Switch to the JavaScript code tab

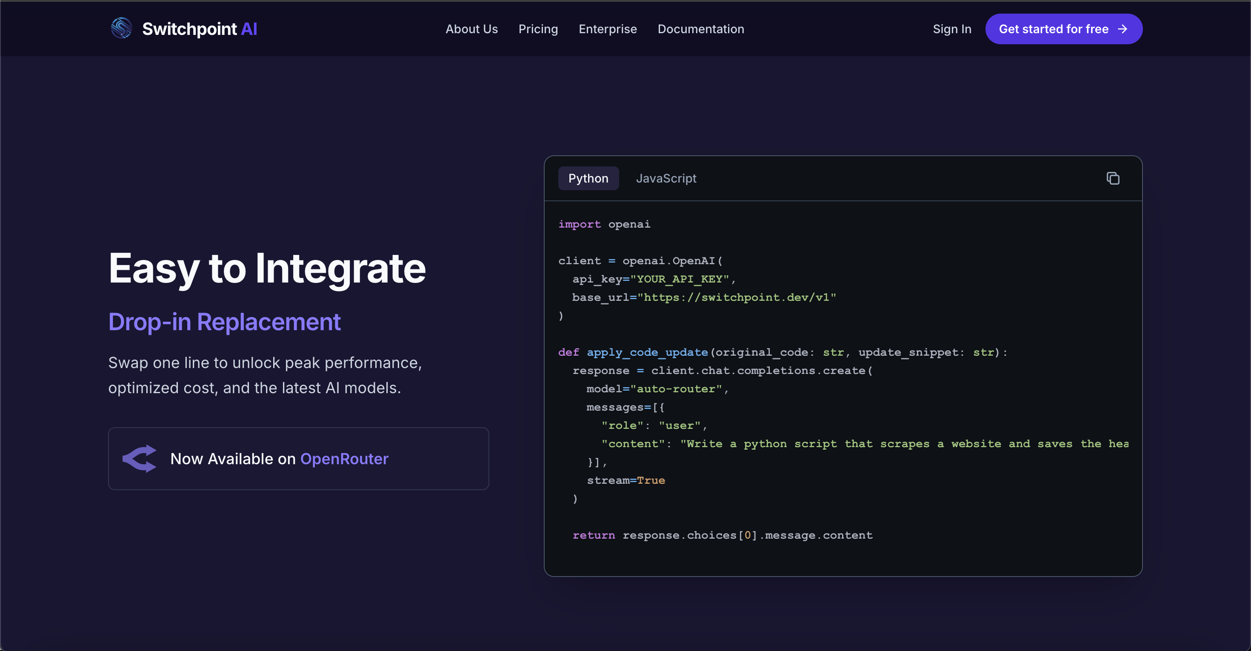pyautogui.click(x=666, y=178)
